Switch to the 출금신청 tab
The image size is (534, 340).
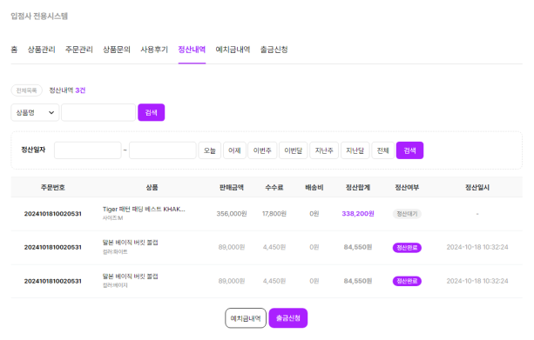[x=274, y=50]
